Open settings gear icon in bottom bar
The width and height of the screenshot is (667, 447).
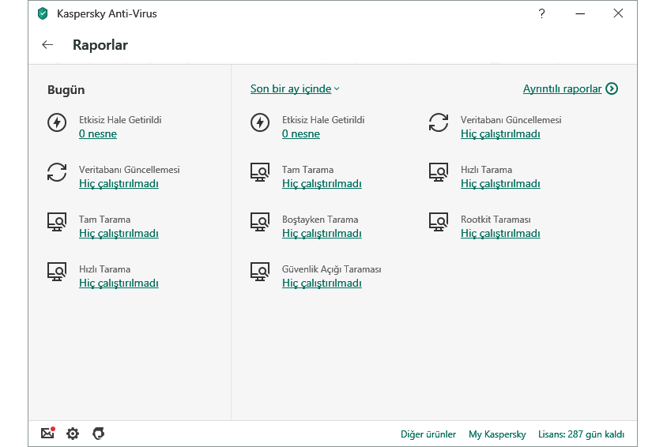73,434
